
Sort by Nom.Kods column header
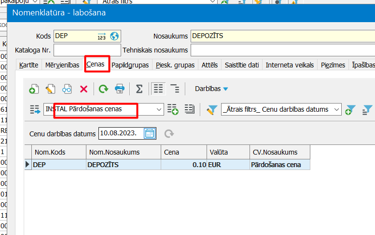[59, 152]
